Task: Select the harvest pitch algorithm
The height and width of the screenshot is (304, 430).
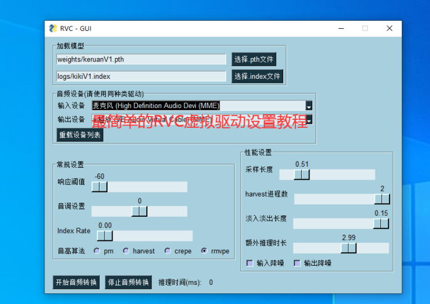Action: 126,251
